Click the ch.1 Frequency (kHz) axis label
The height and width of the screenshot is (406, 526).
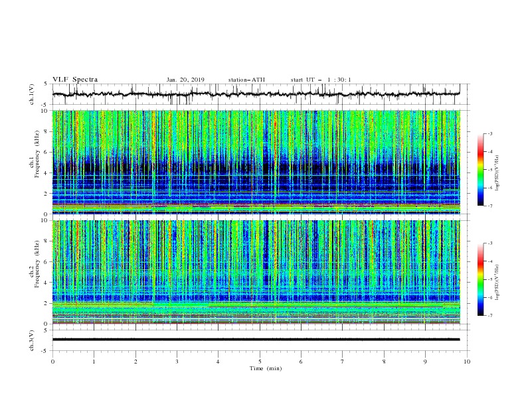coord(35,155)
